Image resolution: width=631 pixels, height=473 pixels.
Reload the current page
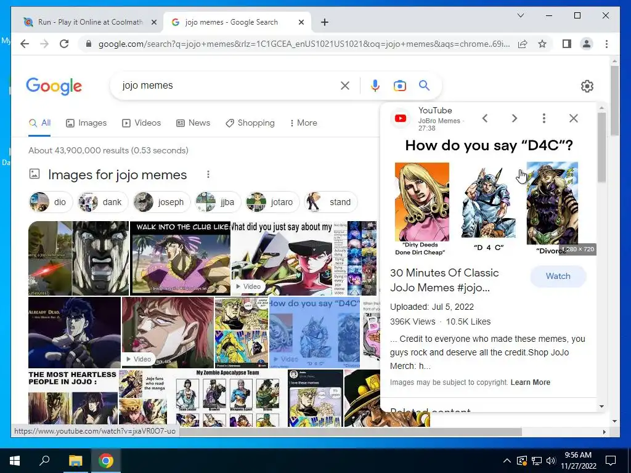[64, 44]
